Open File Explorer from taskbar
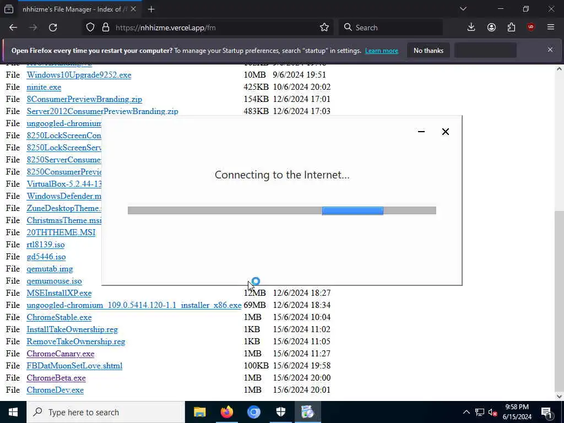 [x=199, y=412]
